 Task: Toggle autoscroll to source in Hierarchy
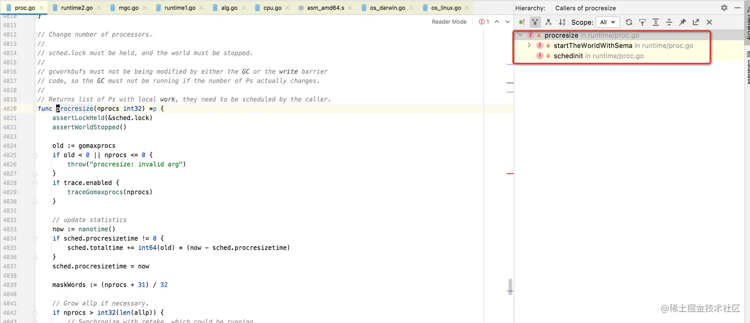pyautogui.click(x=522, y=22)
